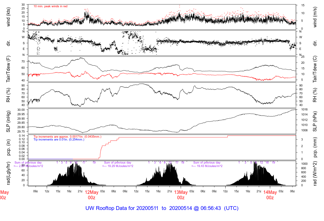Select the '0.14' precipitation tick value
Screen dimensions: 324x221
pos(22,136)
